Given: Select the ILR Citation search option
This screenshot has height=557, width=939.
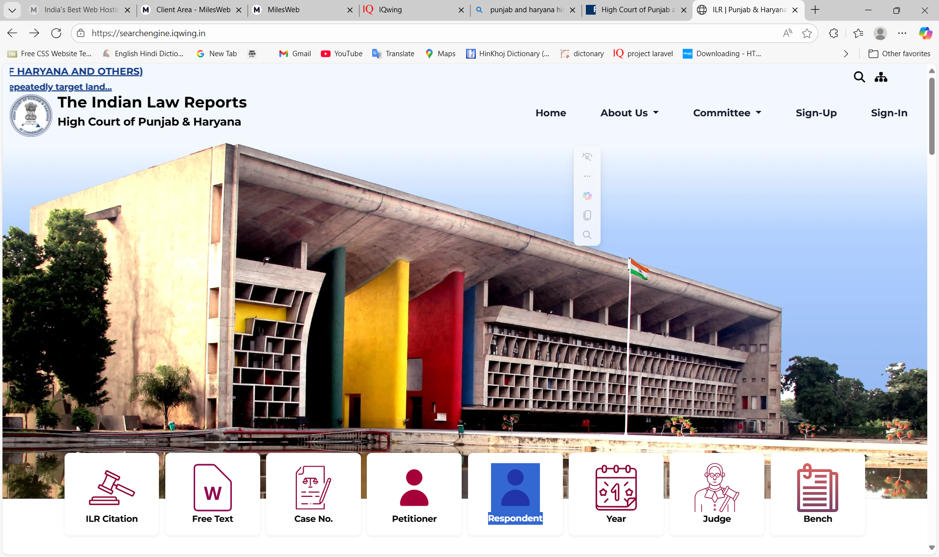Looking at the screenshot, I should coord(112,494).
